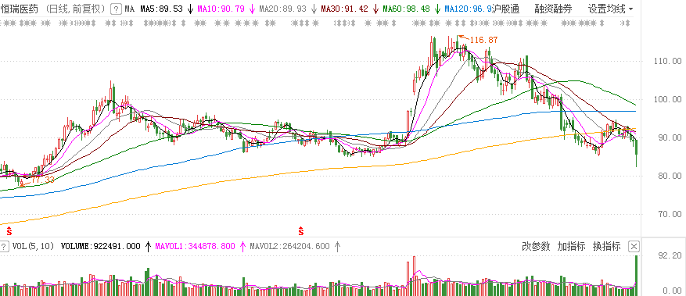Click the green down arrow after MA60

[x=437, y=9]
